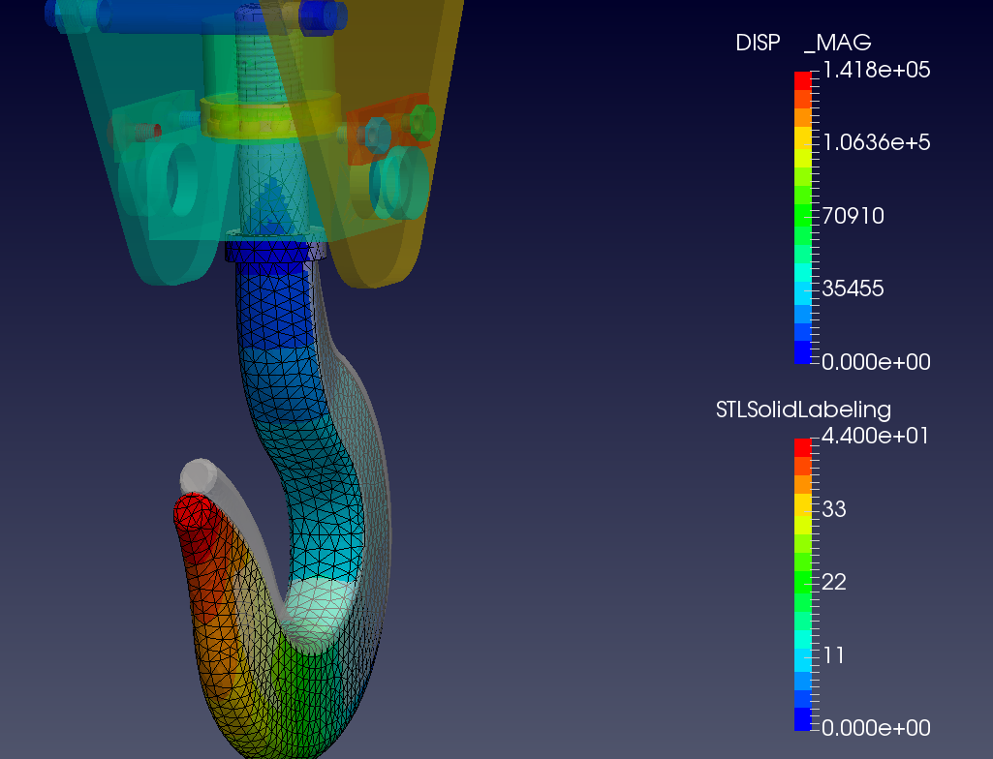The image size is (993, 759).
Task: Click the 11 tick label
Action: pyautogui.click(x=833, y=655)
